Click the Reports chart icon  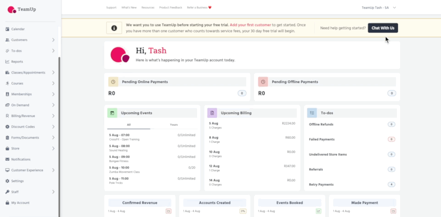[x=7, y=62]
